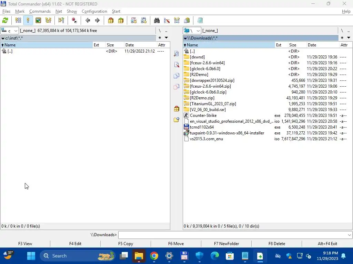Go back with the left arrow icon
Screen dimensions: 353x264
[88, 20]
